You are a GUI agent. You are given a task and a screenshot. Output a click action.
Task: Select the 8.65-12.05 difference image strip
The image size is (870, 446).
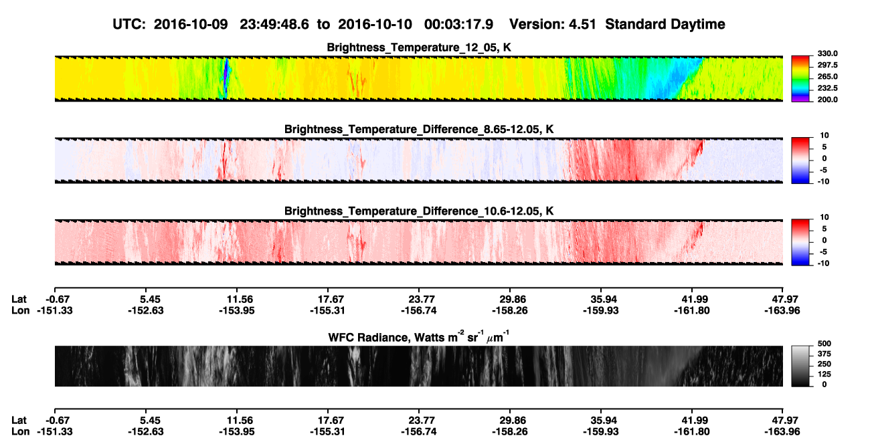(418, 160)
